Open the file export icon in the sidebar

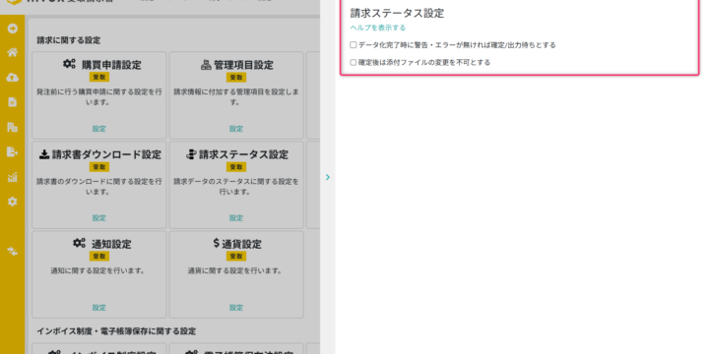click(x=12, y=151)
